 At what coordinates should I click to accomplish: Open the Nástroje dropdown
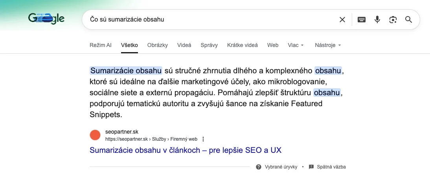[x=328, y=45]
